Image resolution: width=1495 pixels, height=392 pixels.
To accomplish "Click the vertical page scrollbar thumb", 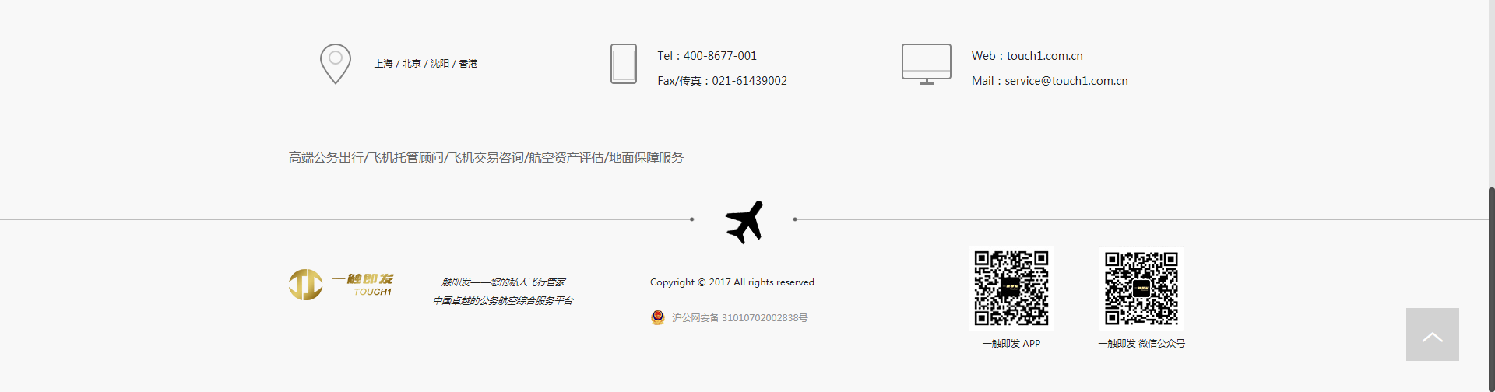I will tap(1491, 289).
